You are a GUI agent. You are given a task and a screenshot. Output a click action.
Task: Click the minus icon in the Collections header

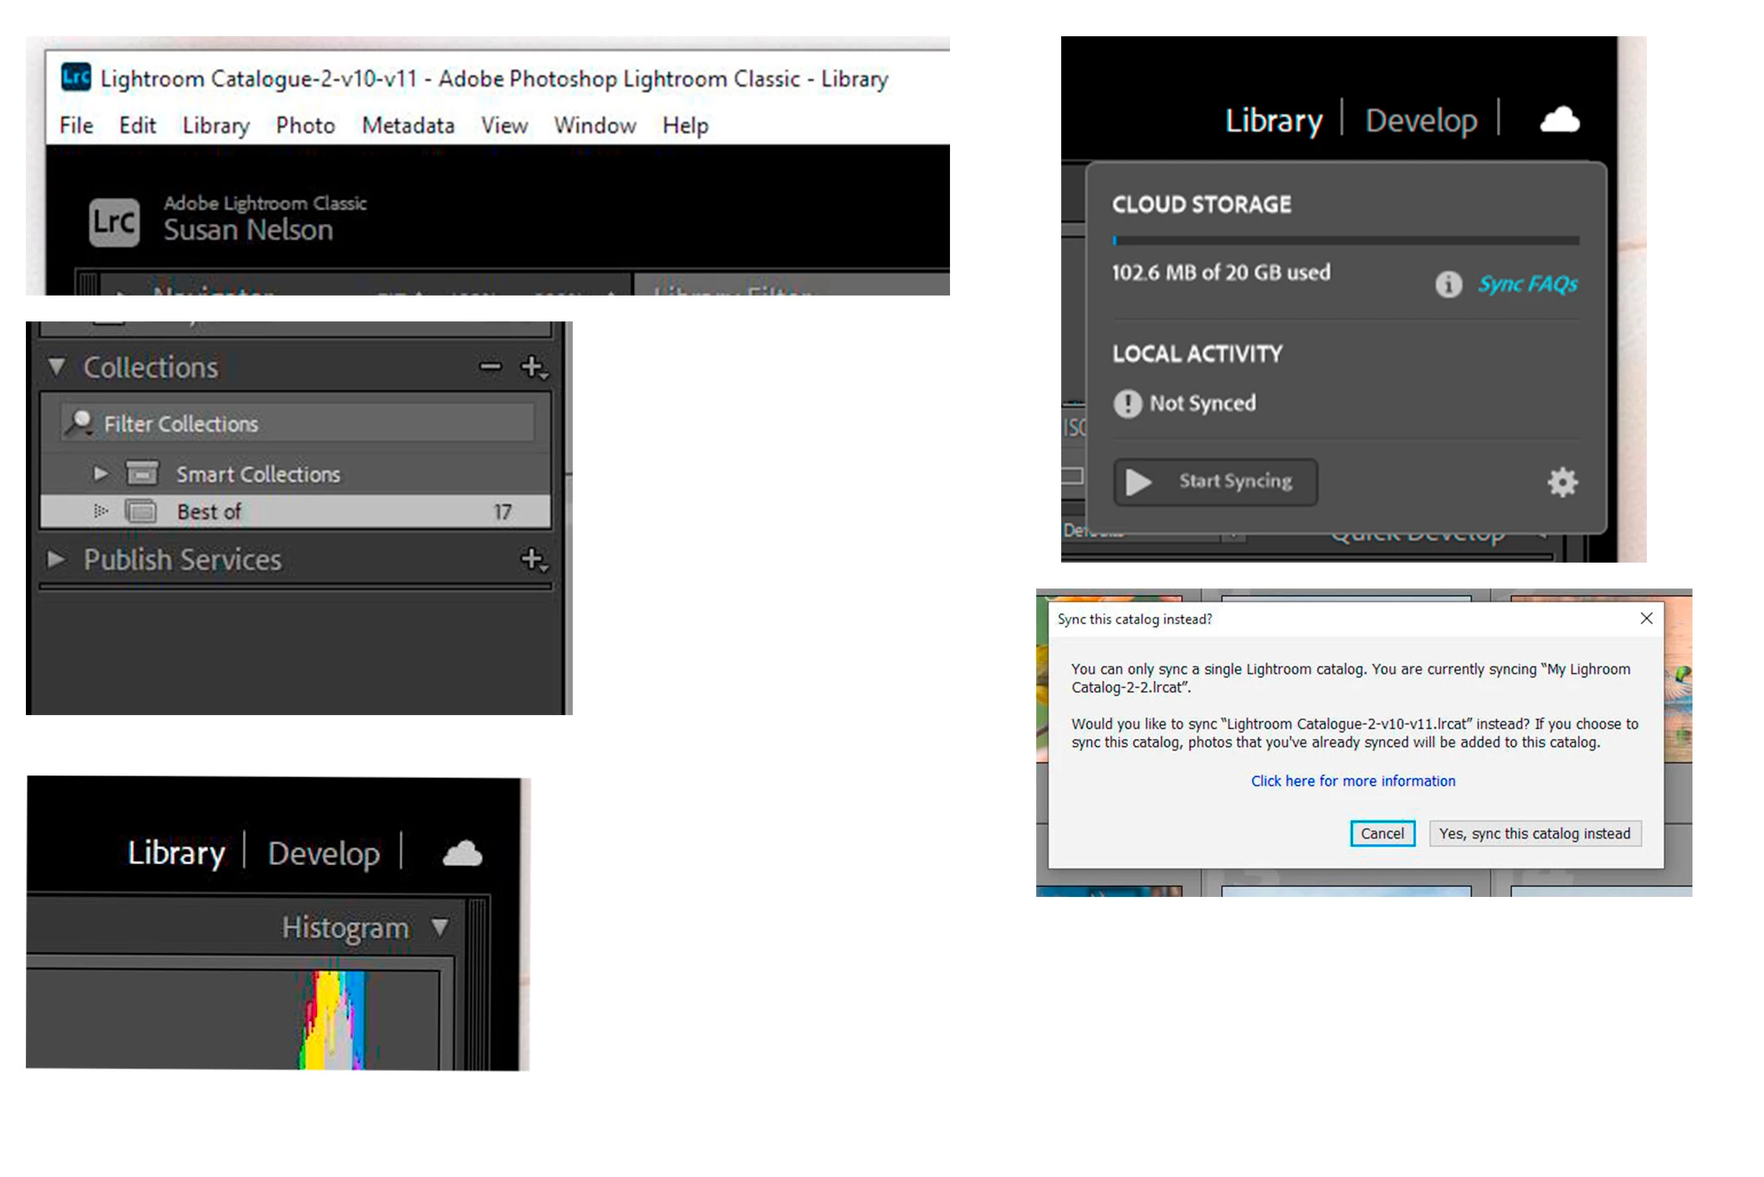(x=490, y=367)
